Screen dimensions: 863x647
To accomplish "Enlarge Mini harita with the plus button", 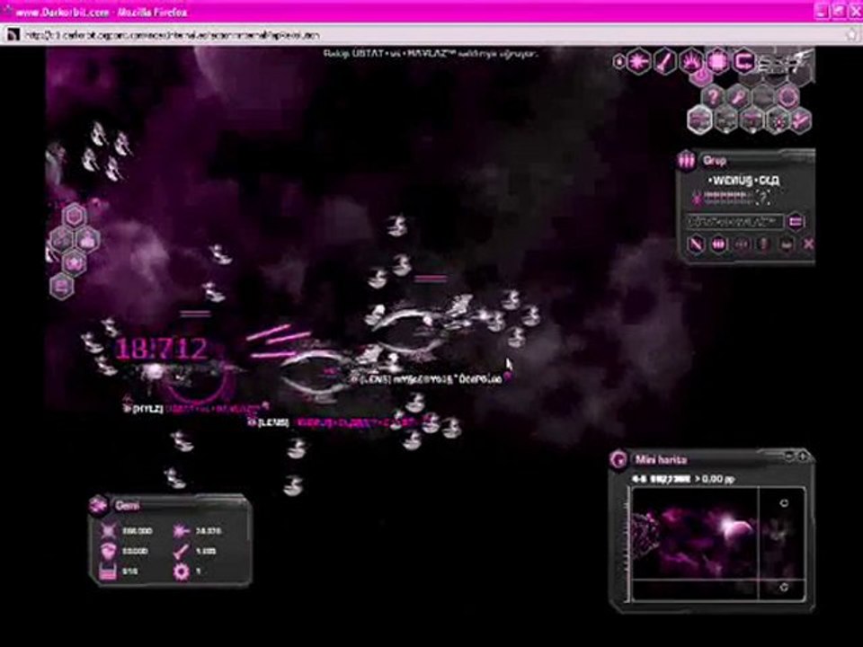I will click(x=803, y=456).
